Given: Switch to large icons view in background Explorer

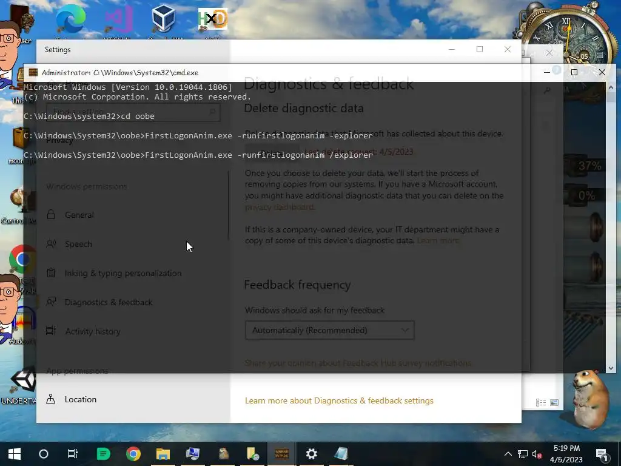Looking at the screenshot, I should pos(554,403).
